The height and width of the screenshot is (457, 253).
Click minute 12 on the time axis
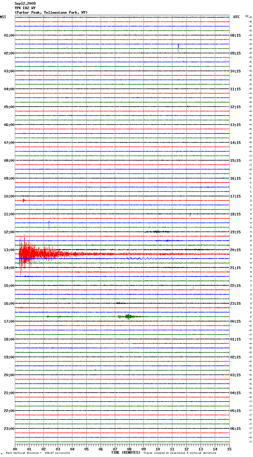coord(186,449)
